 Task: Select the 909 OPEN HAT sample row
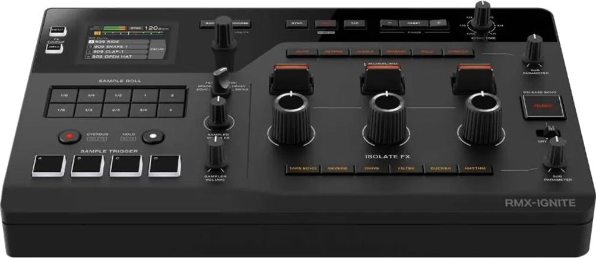[115, 56]
